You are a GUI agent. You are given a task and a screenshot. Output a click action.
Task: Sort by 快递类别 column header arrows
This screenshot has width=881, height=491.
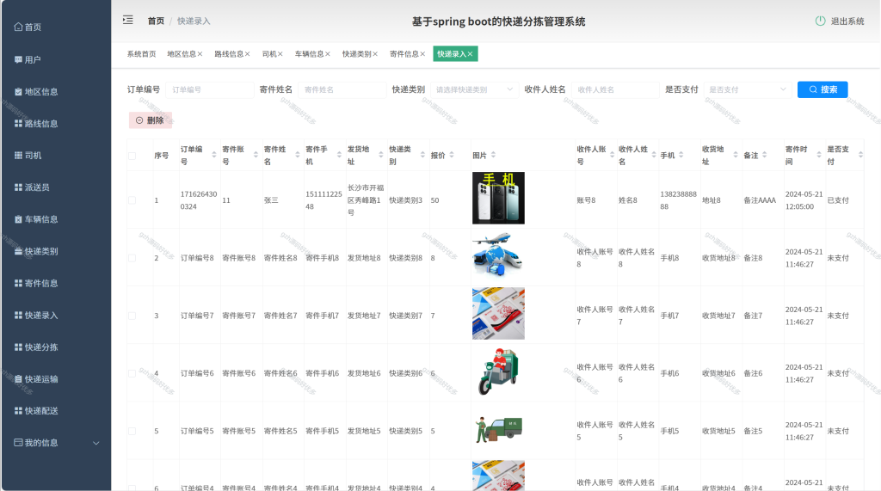click(422, 155)
